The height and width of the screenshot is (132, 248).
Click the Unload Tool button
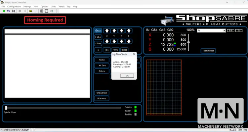pyautogui.click(x=102, y=93)
